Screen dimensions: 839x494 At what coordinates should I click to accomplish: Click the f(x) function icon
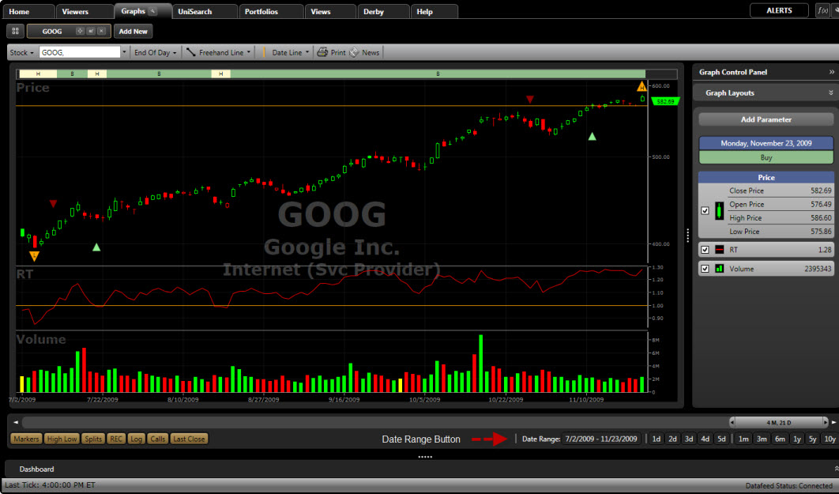coord(823,11)
